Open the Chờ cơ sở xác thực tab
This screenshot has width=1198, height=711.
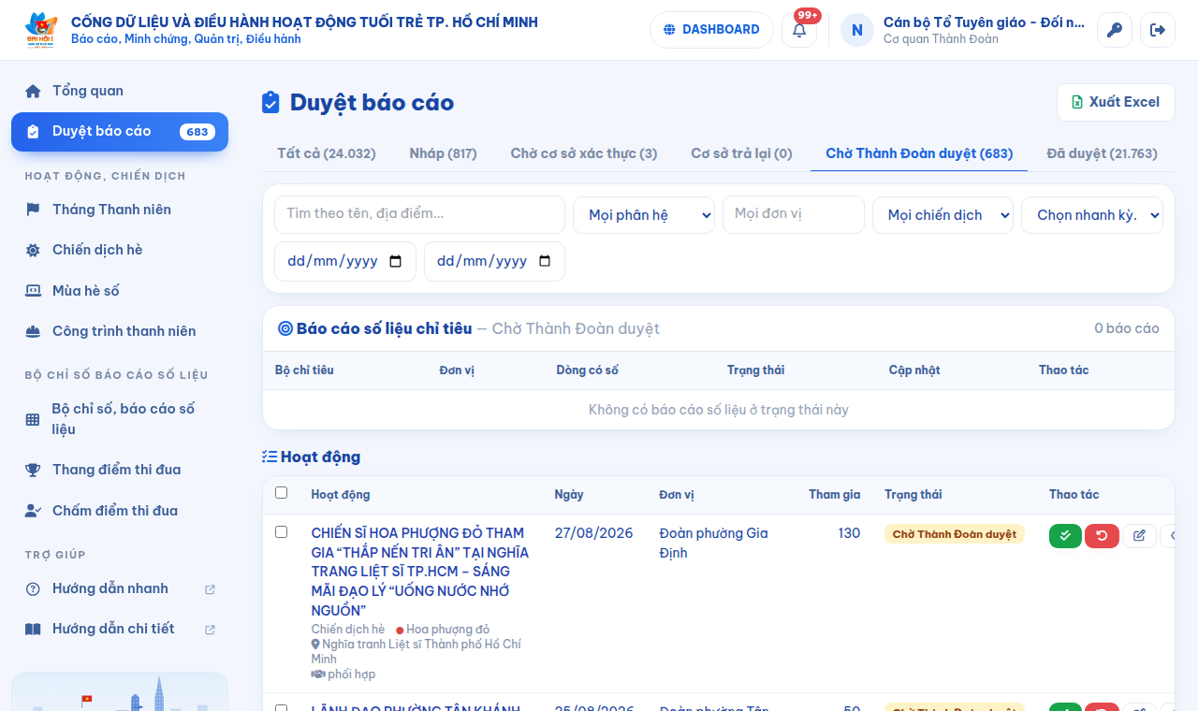pos(584,153)
